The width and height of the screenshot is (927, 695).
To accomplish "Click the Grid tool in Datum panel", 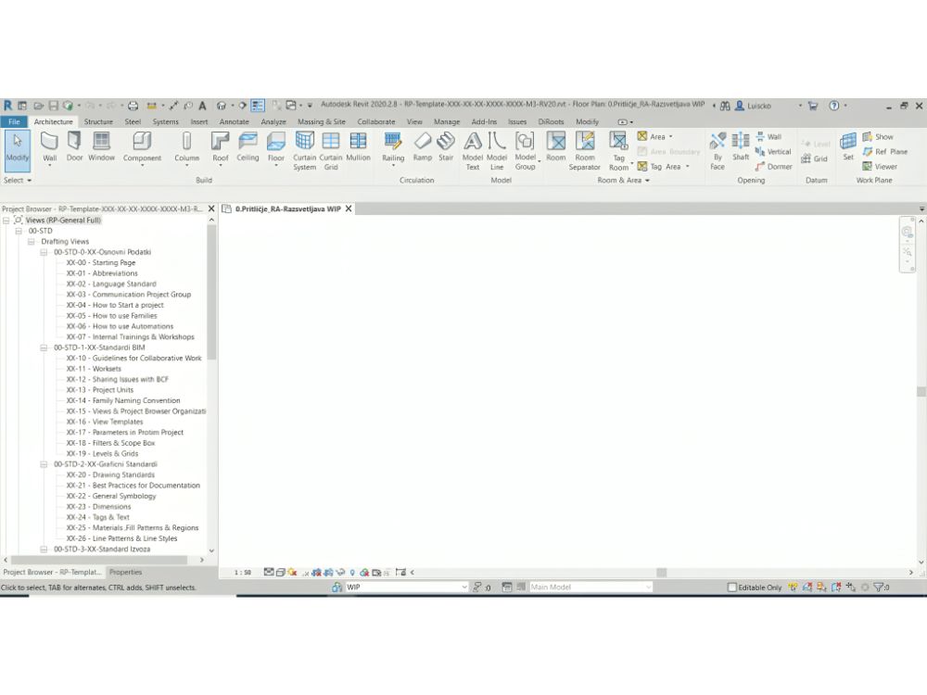I will (814, 158).
